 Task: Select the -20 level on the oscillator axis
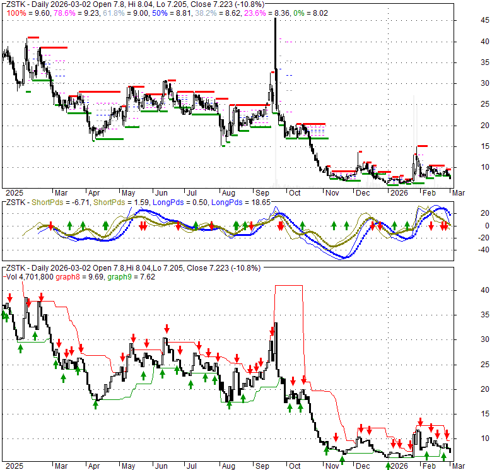484,238
